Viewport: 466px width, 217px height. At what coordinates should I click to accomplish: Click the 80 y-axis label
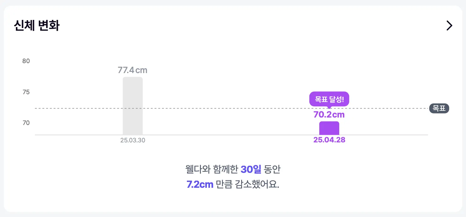26,61
